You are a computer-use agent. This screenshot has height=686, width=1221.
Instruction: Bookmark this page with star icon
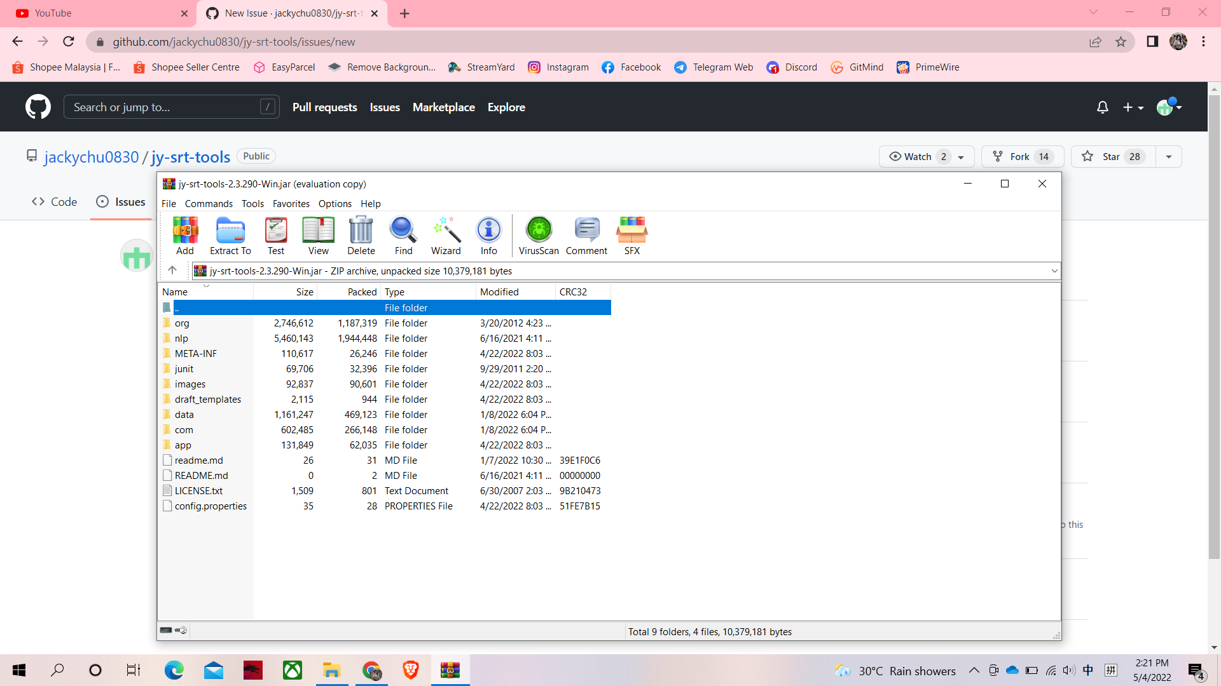pyautogui.click(x=1121, y=42)
